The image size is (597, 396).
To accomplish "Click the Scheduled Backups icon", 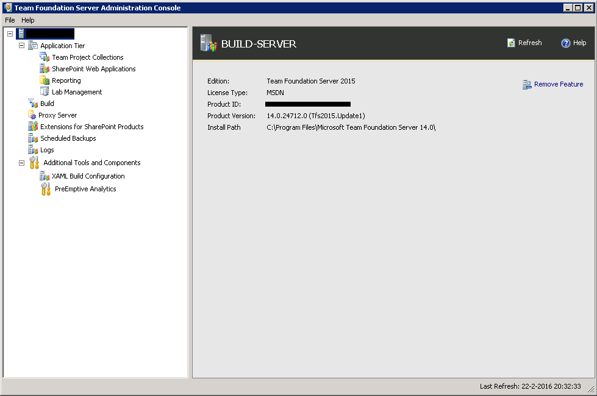I will 33,138.
